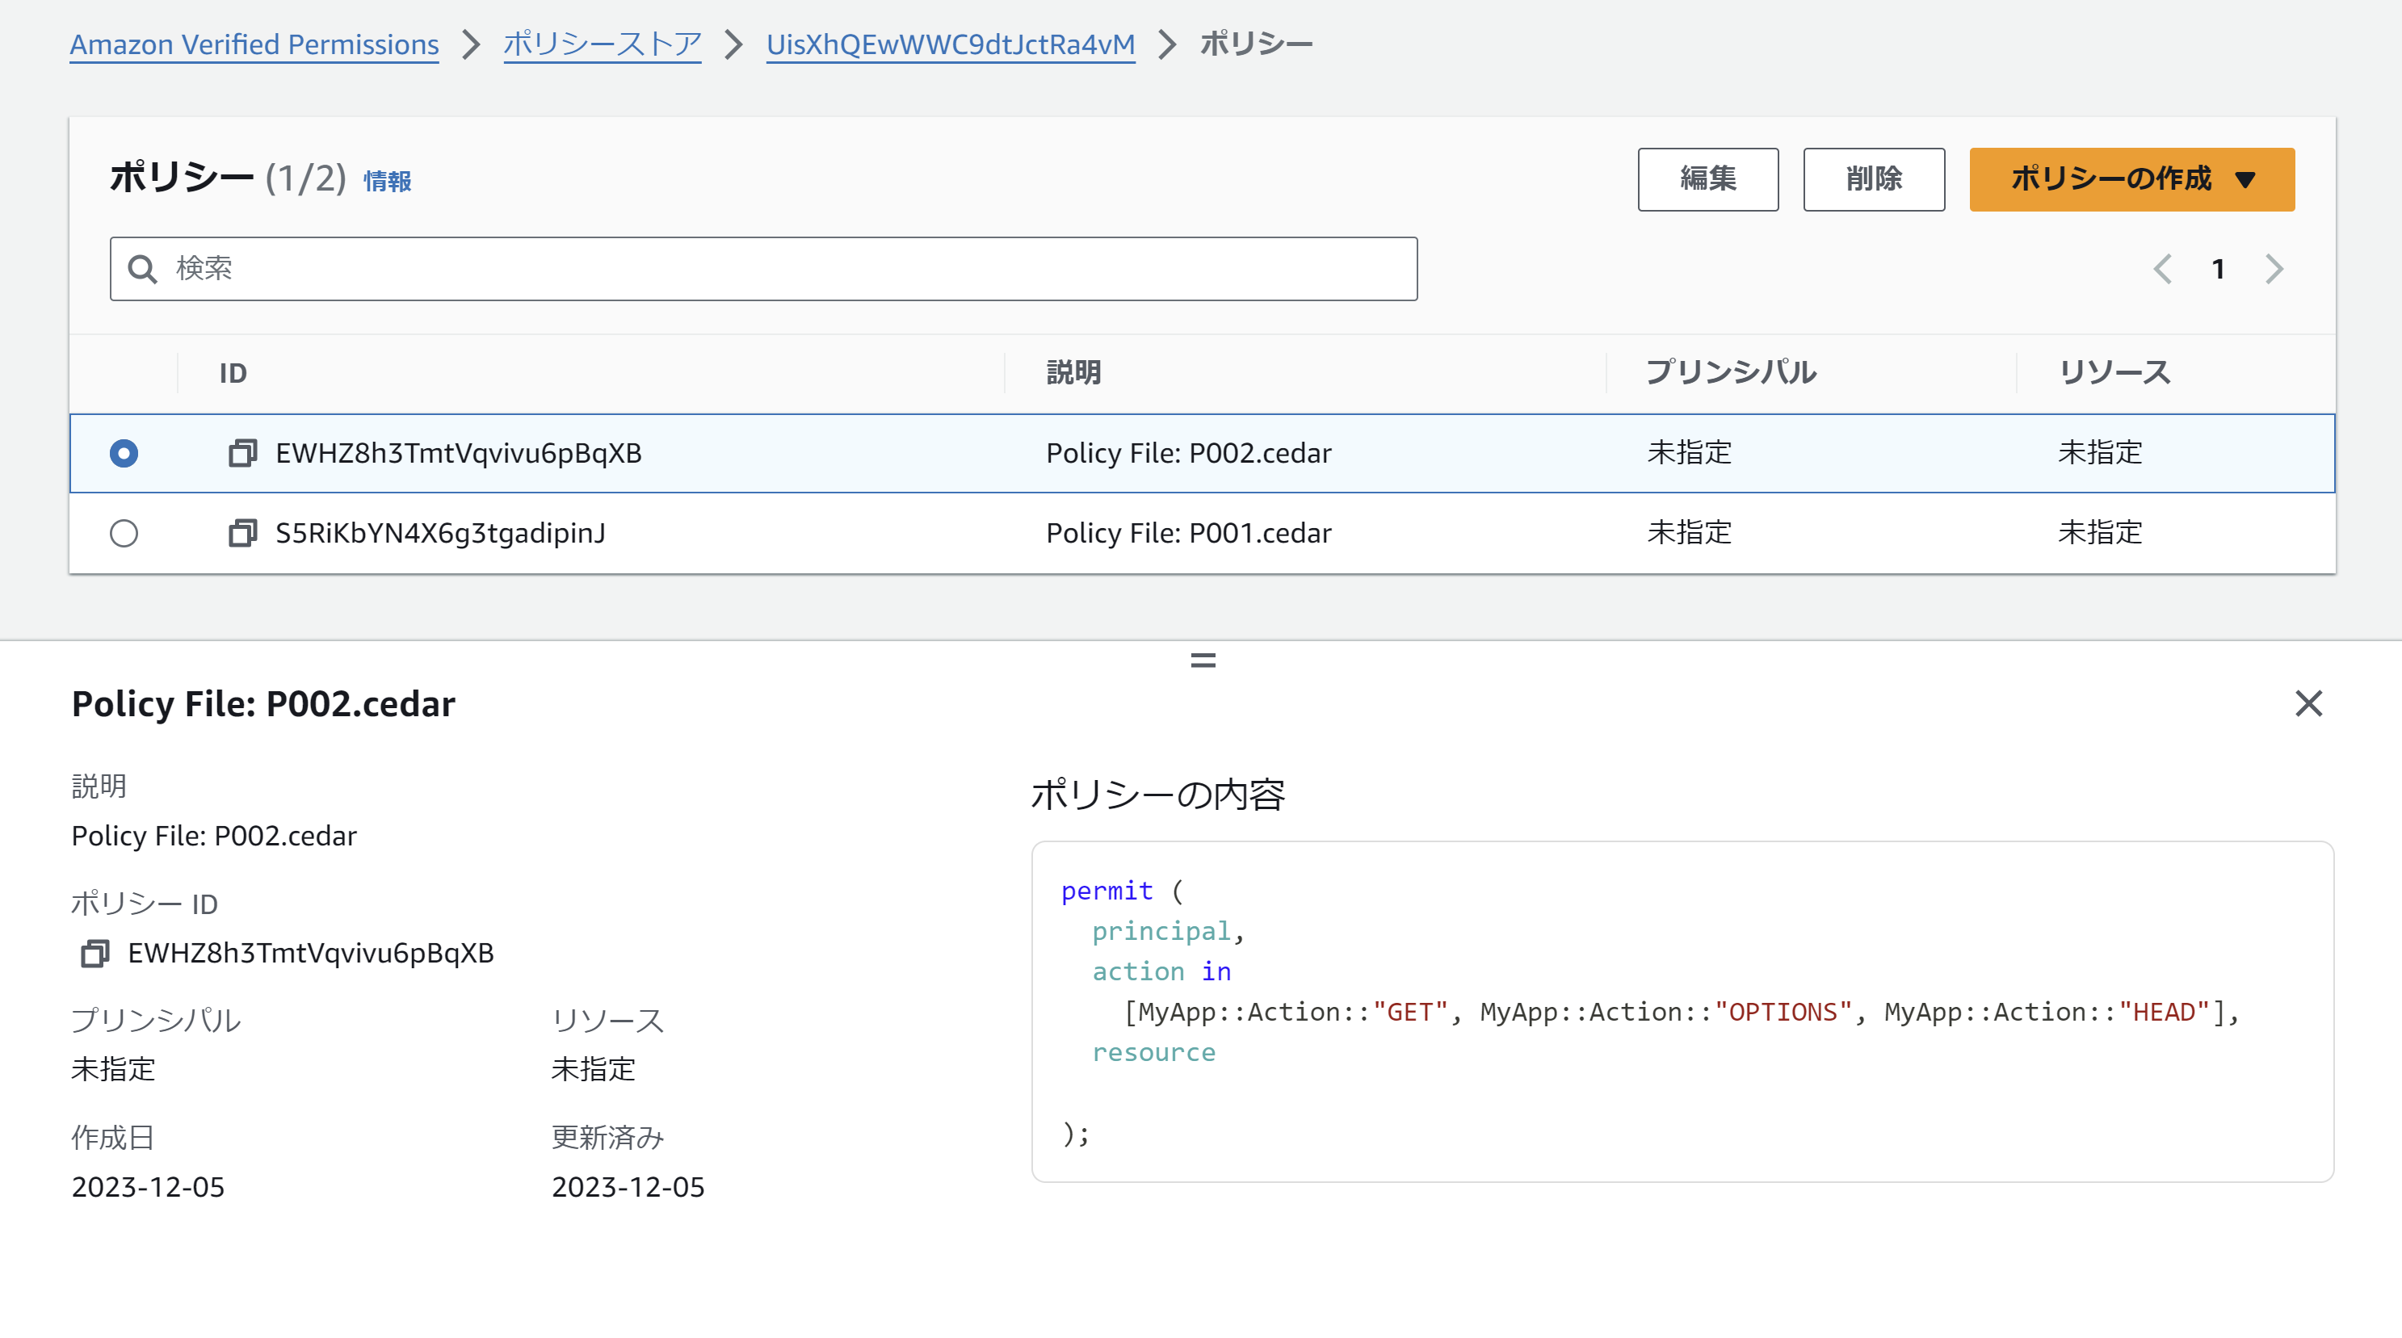Click the dropdown arrow on ポリシーの作成

[2245, 180]
